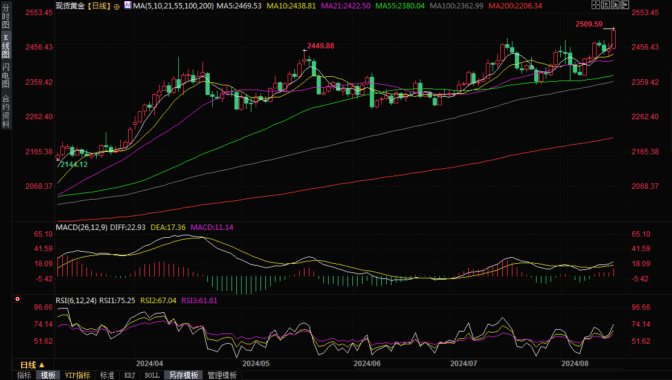Screen dimensions: 672x380
Task: Select the 指标 bottom tab
Action: tap(24, 375)
